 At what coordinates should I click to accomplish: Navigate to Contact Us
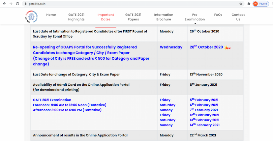(x=238, y=17)
